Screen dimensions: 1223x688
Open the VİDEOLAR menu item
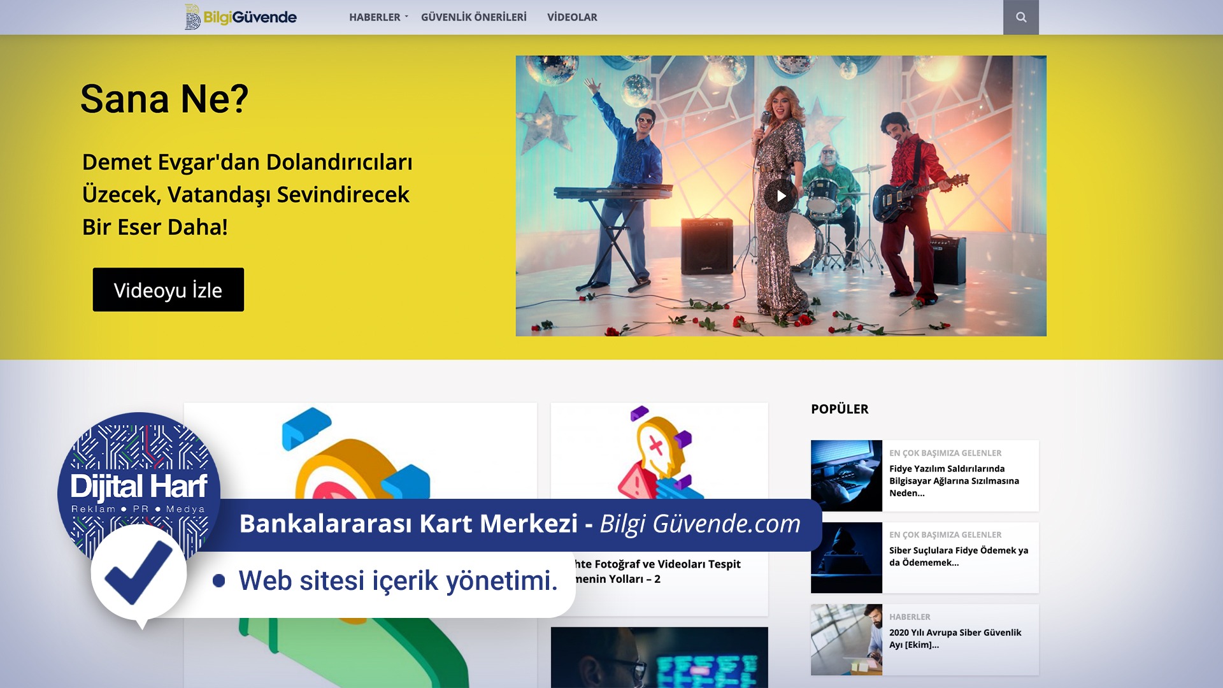point(571,17)
